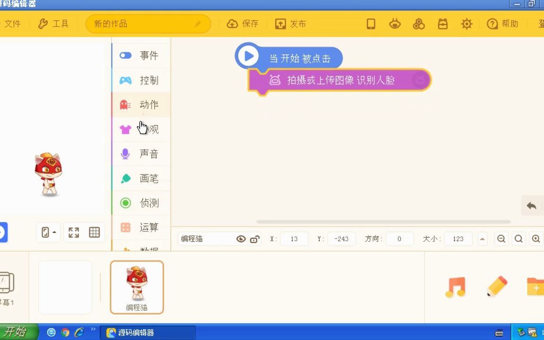Zoom in the blocks workspace with magnifier icon
544x340 pixels.
pos(536,239)
